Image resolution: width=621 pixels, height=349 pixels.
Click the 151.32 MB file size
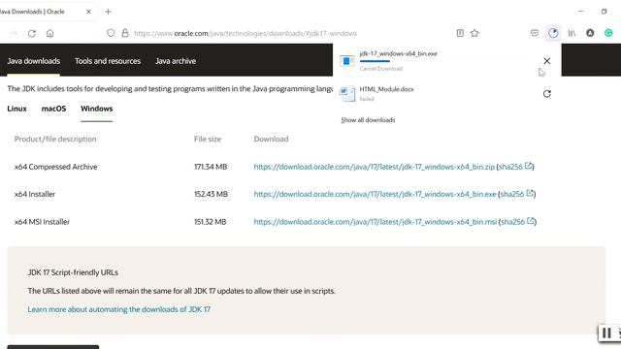coord(210,222)
